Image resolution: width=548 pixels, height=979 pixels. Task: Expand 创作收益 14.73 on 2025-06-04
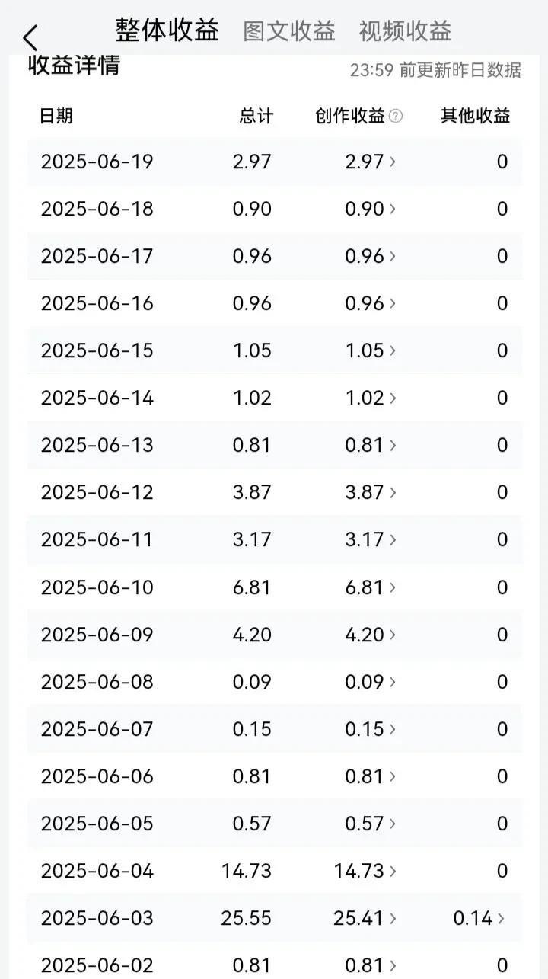365,871
